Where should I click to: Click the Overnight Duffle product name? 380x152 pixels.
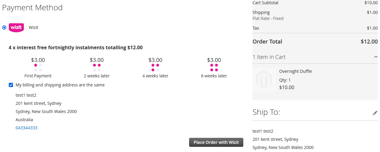coord(295,71)
